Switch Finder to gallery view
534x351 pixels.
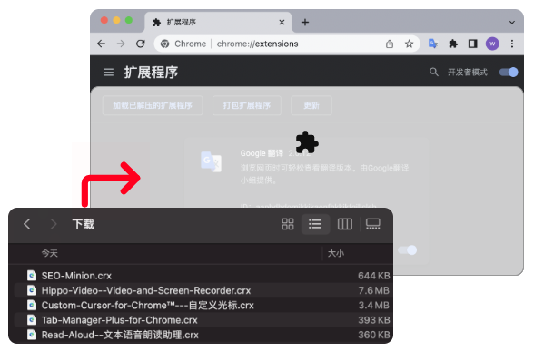click(373, 224)
